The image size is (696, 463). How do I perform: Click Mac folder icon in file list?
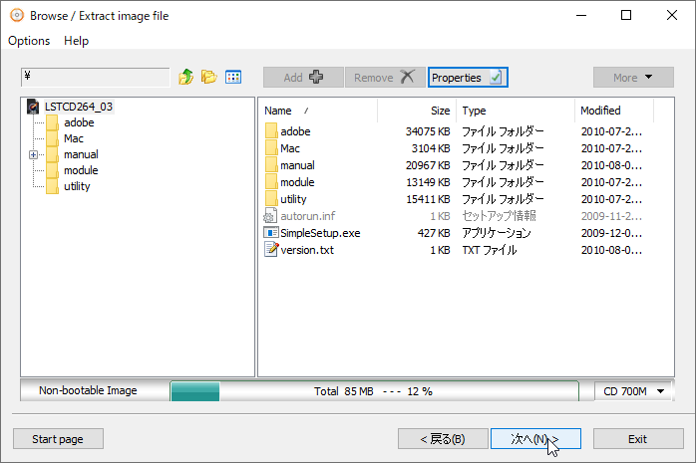pyautogui.click(x=271, y=148)
